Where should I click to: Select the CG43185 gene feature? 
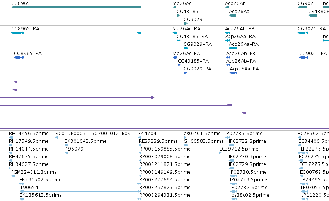click(178, 15)
